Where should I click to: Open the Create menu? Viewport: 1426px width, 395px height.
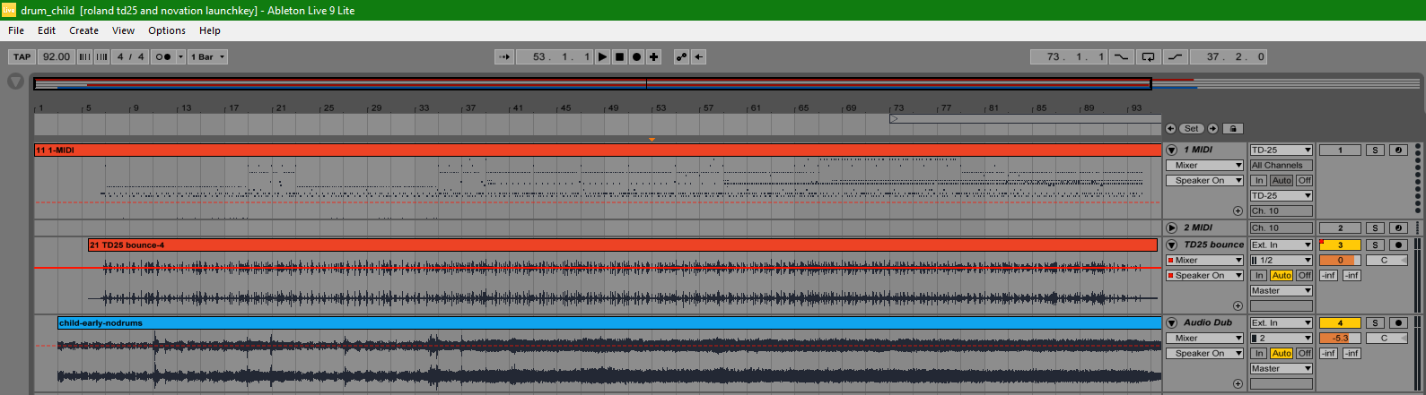click(x=83, y=30)
